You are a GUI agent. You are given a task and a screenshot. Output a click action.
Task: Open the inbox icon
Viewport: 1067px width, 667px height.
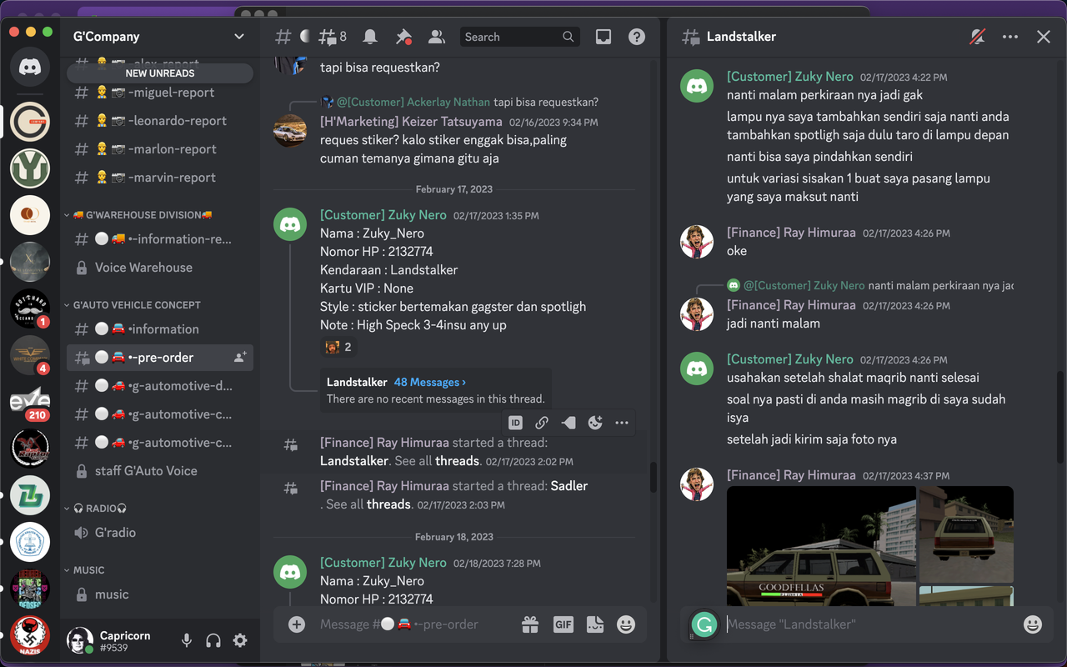pyautogui.click(x=603, y=37)
